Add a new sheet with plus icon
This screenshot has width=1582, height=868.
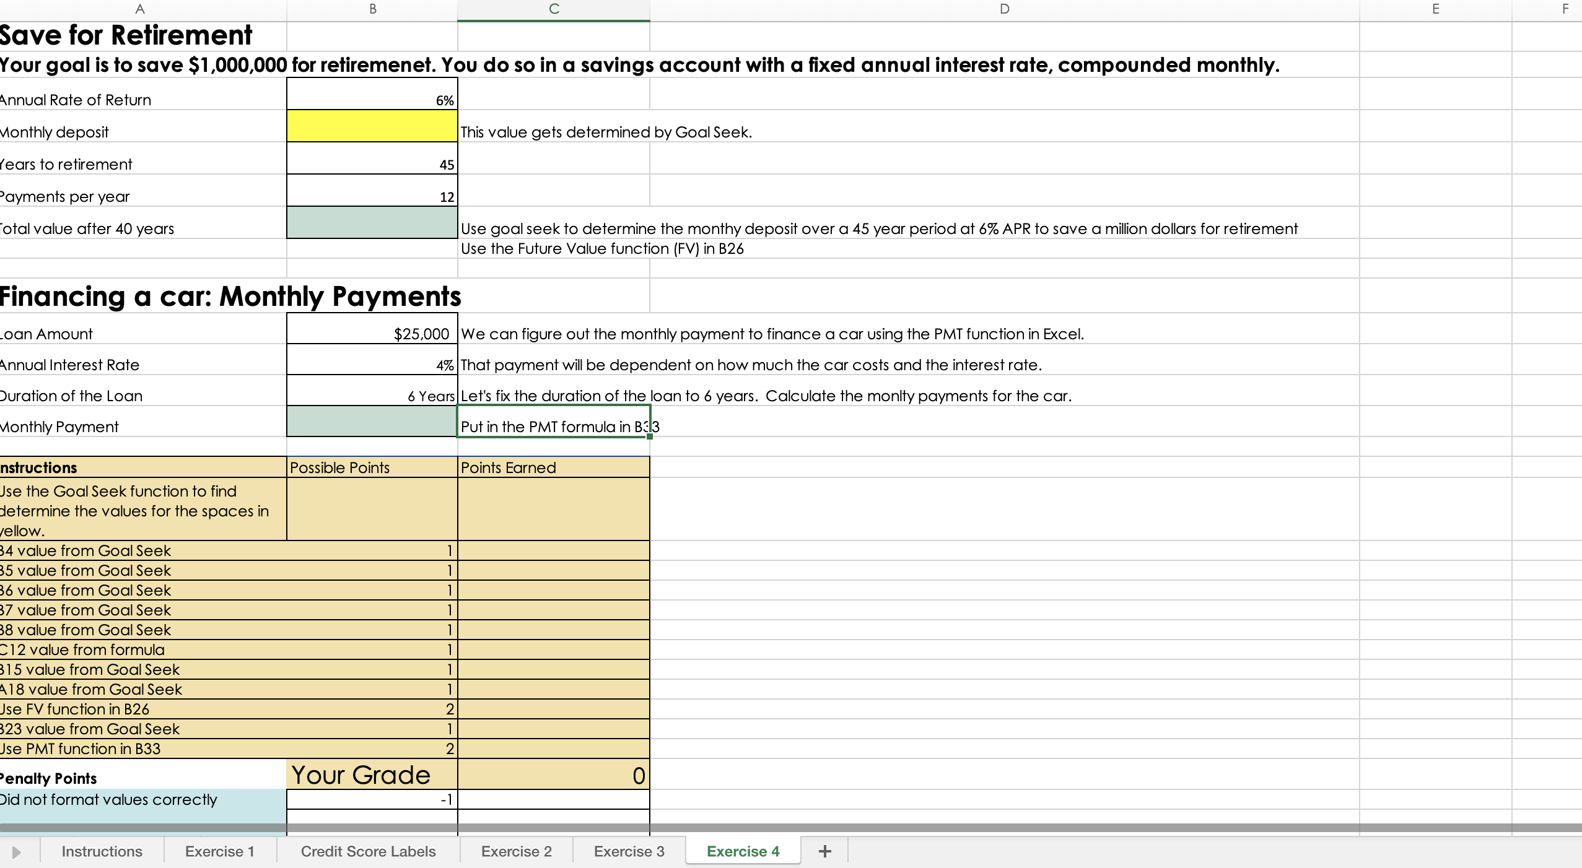pyautogui.click(x=824, y=851)
